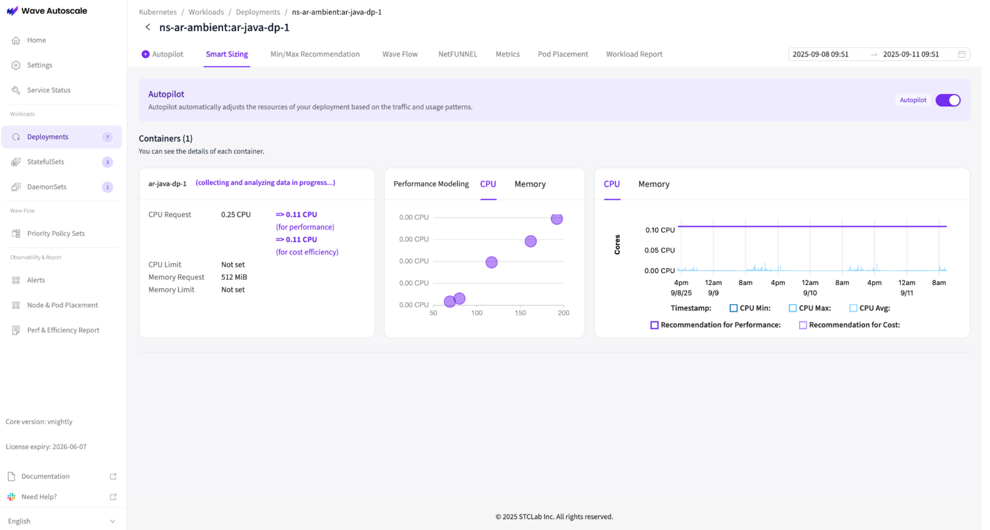Open the Min/Max Recommendation tab

pyautogui.click(x=315, y=54)
